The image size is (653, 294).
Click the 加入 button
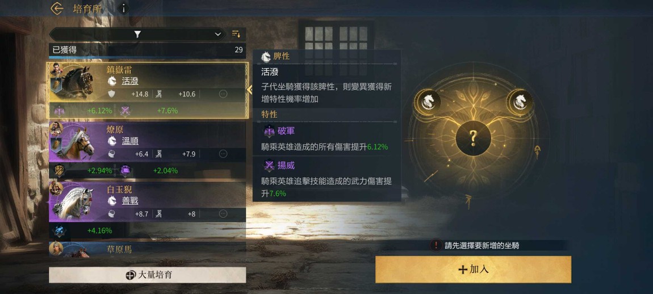click(473, 270)
